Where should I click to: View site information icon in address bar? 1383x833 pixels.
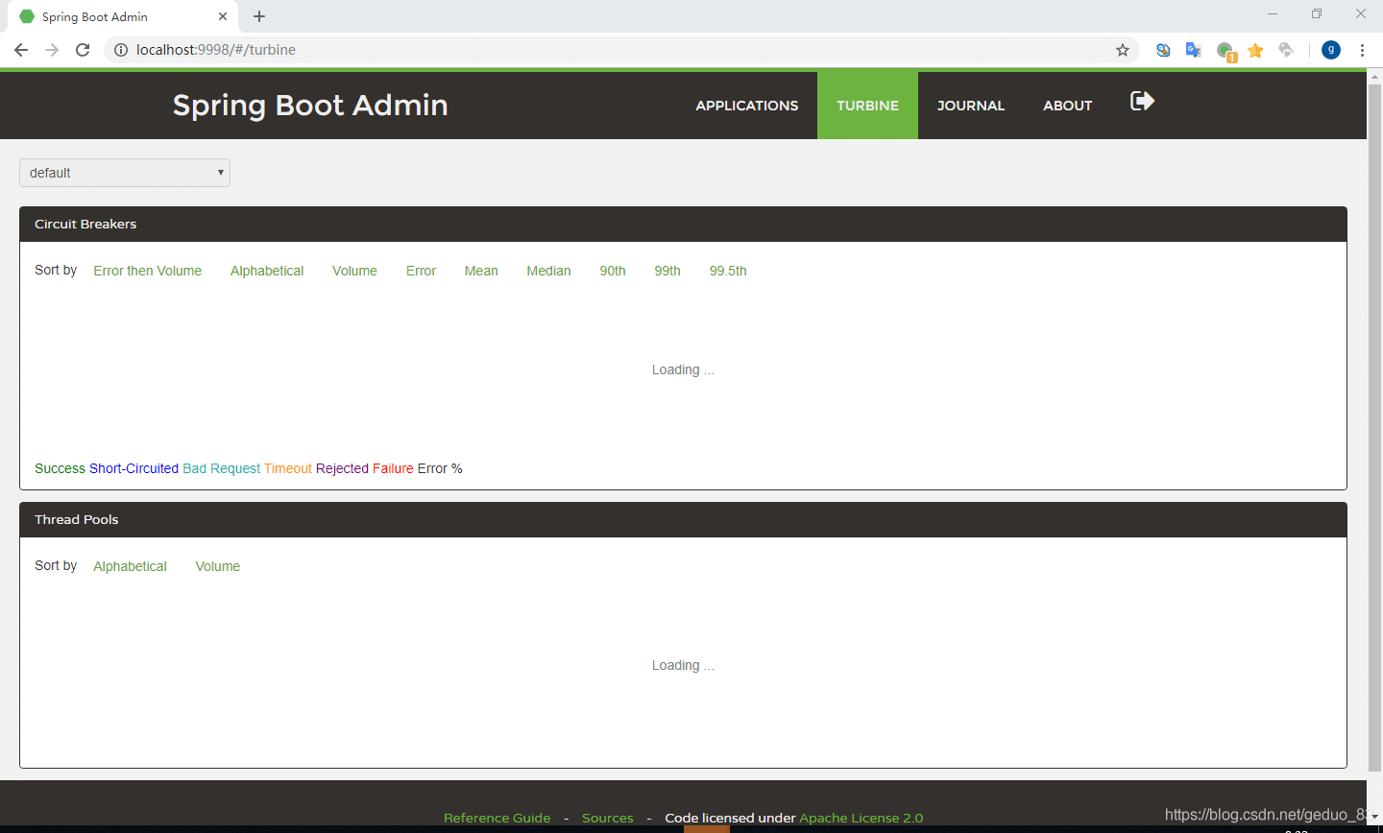(121, 50)
